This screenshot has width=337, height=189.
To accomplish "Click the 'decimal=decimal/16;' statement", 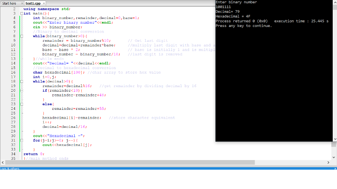I will tap(65, 127).
